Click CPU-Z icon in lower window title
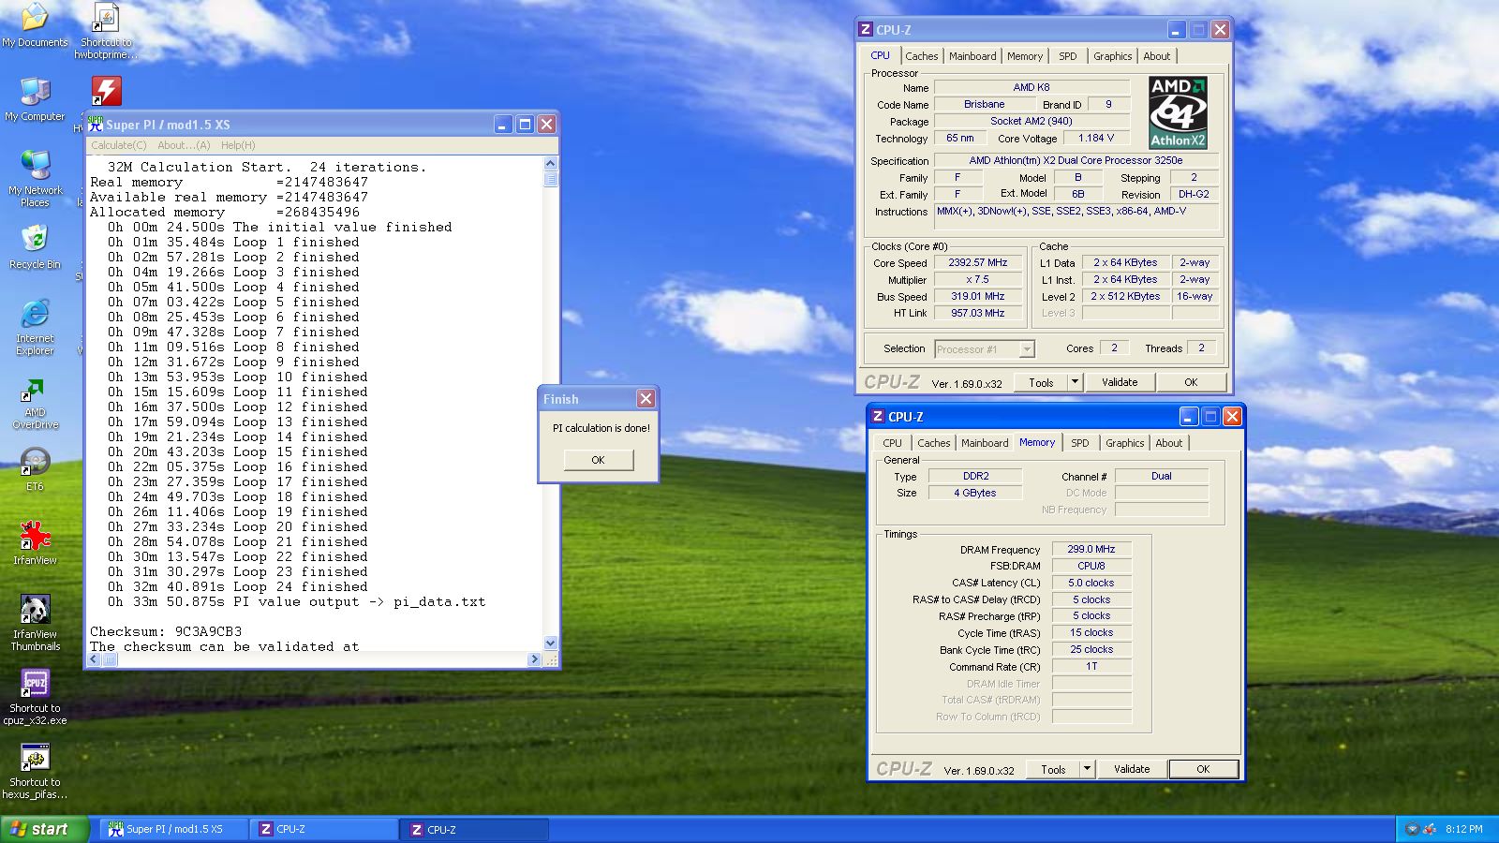Viewport: 1499px width, 843px height. click(x=878, y=416)
